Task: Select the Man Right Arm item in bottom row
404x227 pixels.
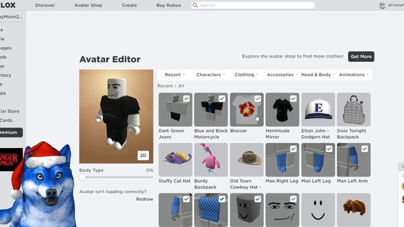Action: coord(175,210)
